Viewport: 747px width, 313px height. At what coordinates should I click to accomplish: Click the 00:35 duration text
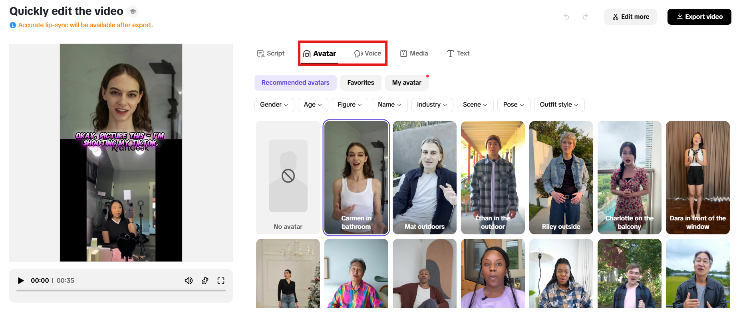tap(66, 281)
